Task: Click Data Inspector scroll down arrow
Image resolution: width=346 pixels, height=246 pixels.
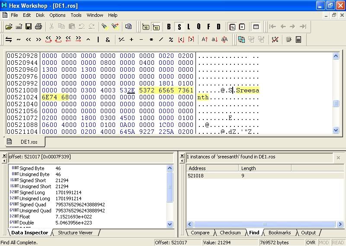Action: pos(170,224)
